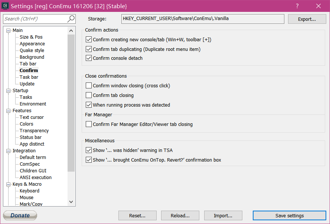Uncheck Confirm tab duplicating option
Viewport: 330px width, 224px height.
coord(89,49)
